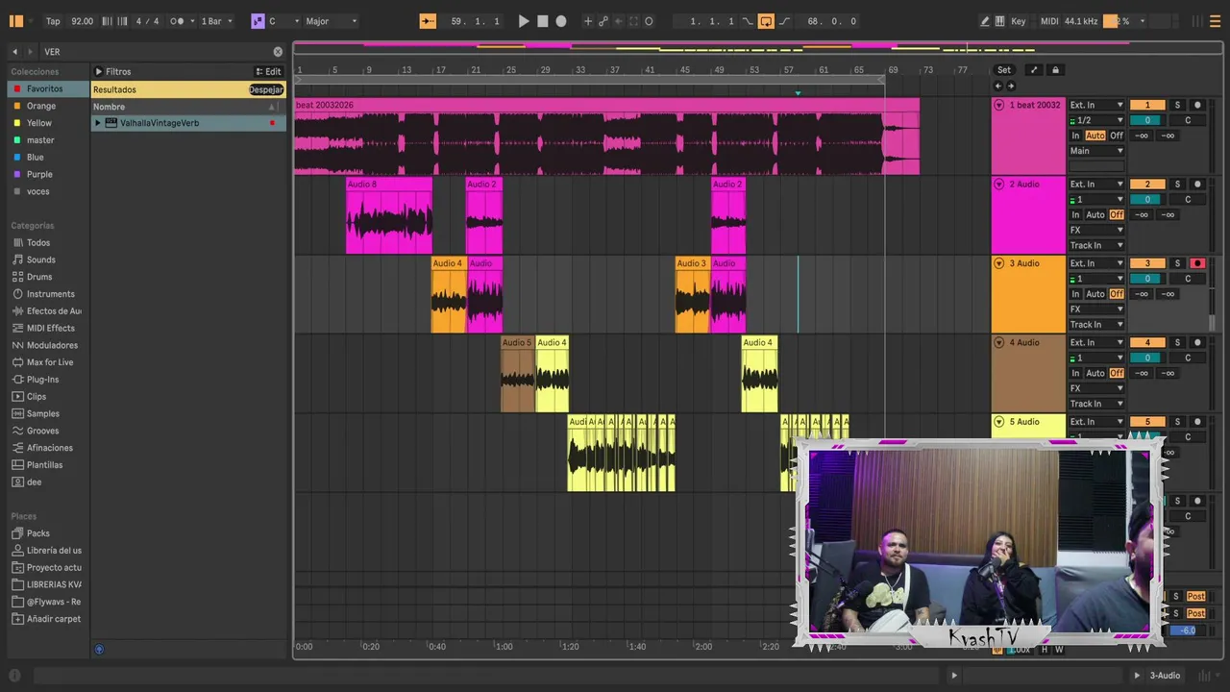Viewport: 1230px width, 692px height.
Task: Toggle the Scale Mode icon
Action: click(258, 21)
